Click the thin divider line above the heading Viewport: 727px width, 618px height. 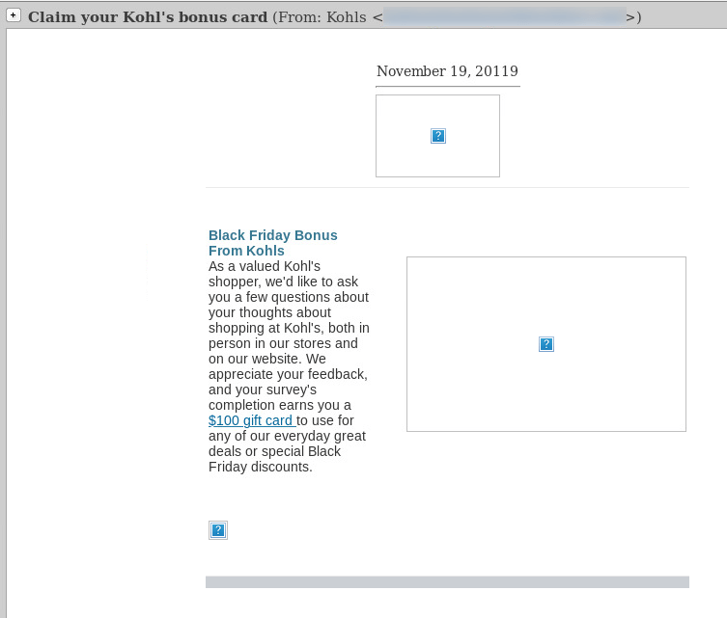pyautogui.click(x=447, y=187)
